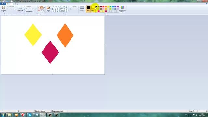Open the shape Outline (Контур) dropdown
Screen dimensions: 208x117
pos(73,6)
